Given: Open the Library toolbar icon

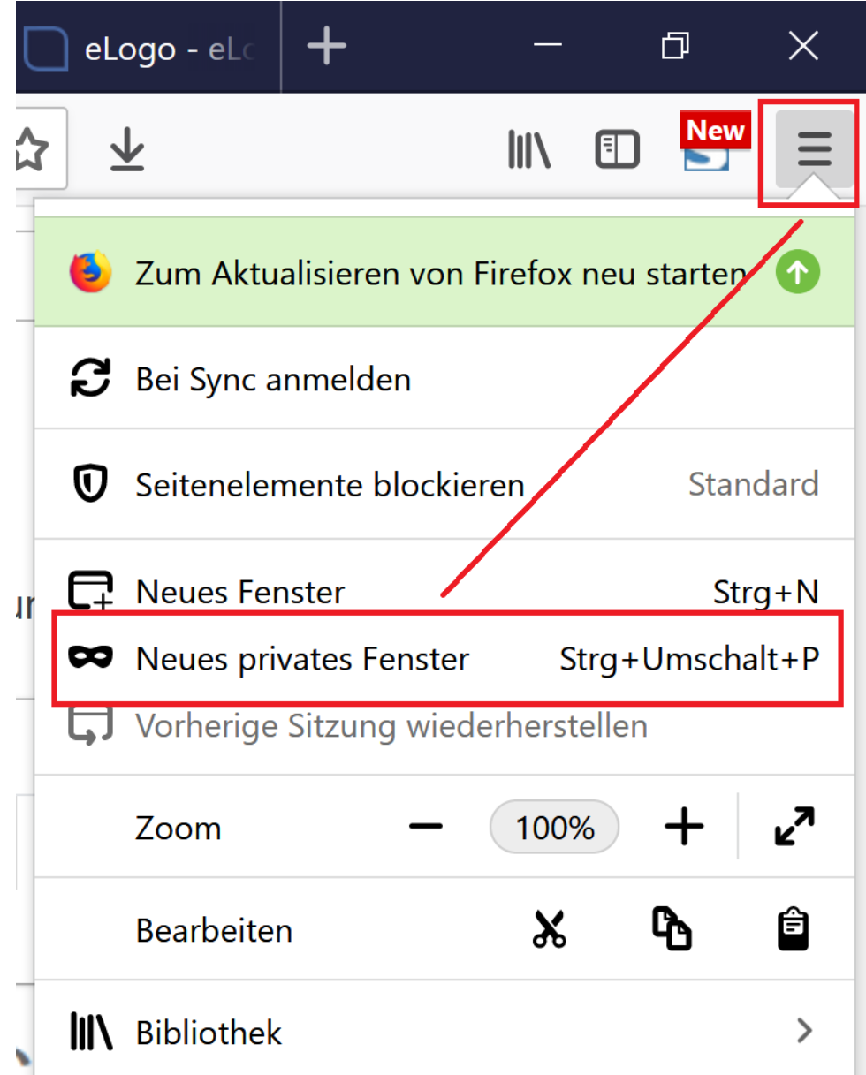Looking at the screenshot, I should point(530,149).
